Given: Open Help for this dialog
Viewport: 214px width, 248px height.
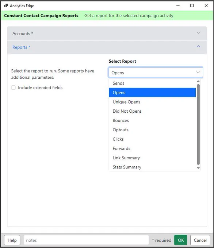Looking at the screenshot, I should (x=12, y=240).
